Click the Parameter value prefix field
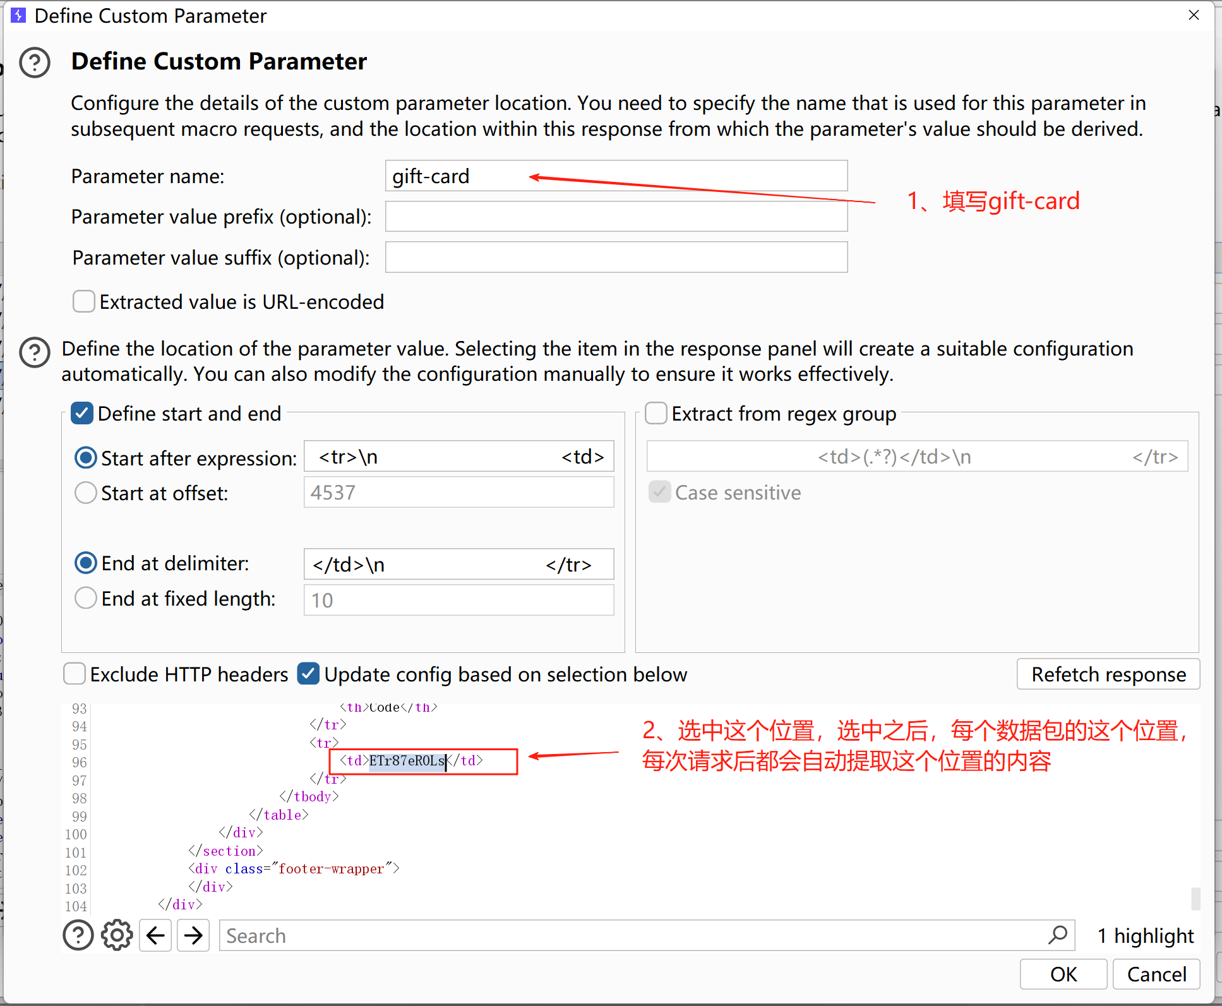This screenshot has width=1222, height=1006. (616, 217)
